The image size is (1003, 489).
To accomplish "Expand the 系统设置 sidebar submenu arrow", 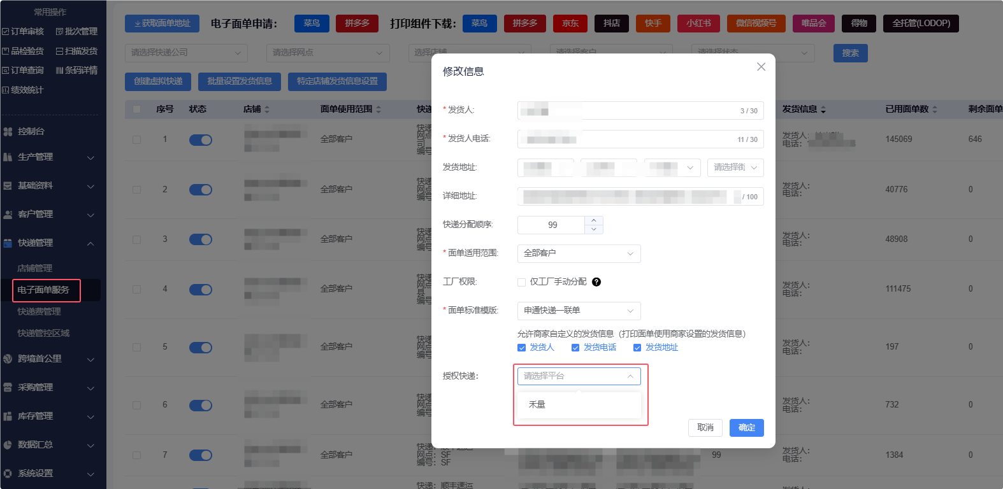I will click(90, 474).
